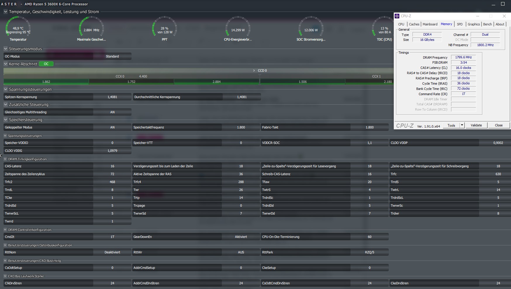Edit the Twr value 26

pos(241,190)
